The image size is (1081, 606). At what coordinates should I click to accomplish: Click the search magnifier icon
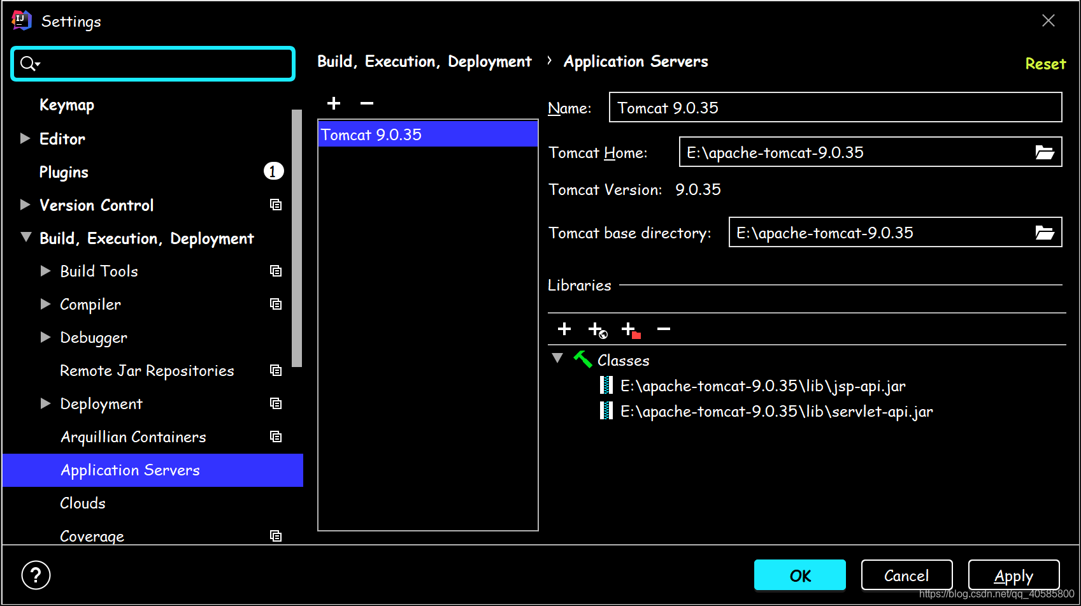(29, 64)
